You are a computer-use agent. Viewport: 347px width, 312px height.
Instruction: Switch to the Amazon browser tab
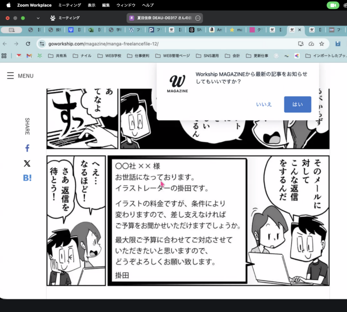click(x=216, y=30)
